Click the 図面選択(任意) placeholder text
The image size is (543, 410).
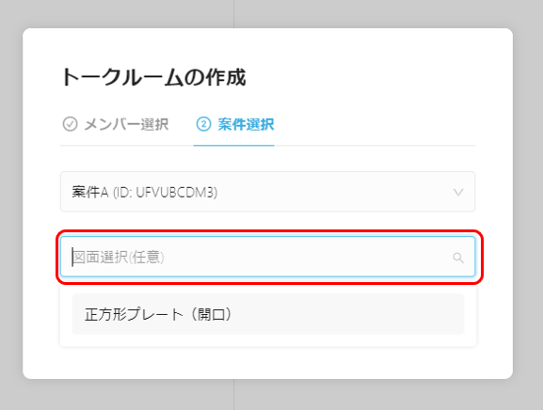click(119, 258)
